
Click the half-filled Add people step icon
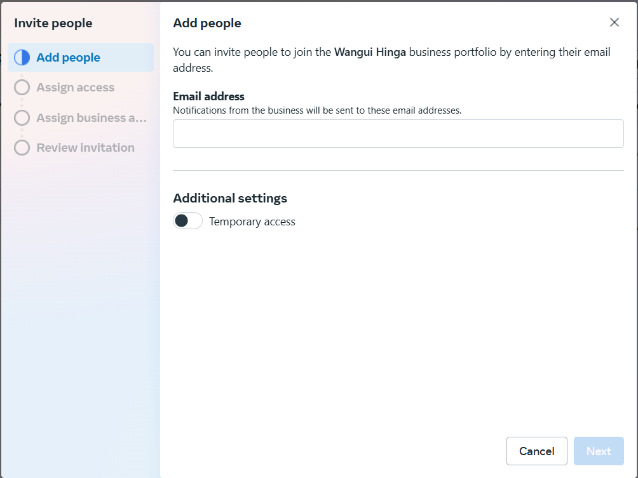point(22,57)
